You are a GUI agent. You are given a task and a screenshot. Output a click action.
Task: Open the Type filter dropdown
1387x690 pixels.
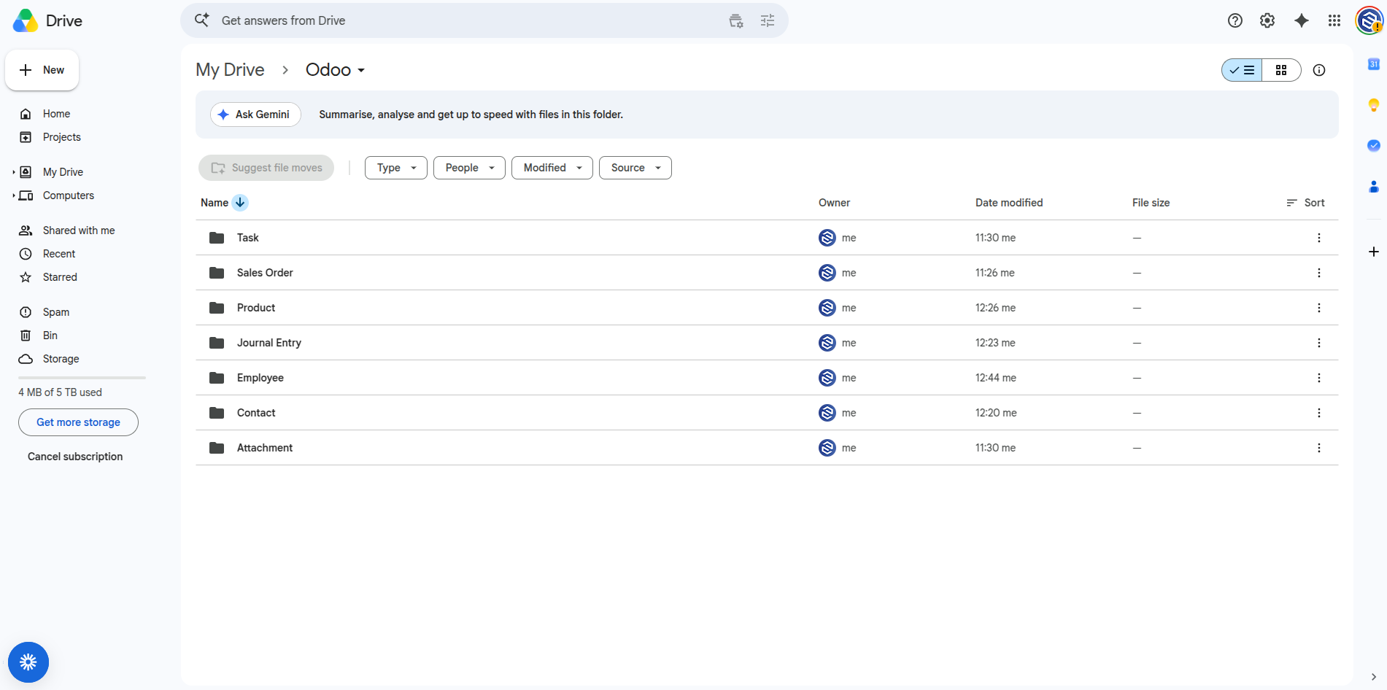coord(396,168)
